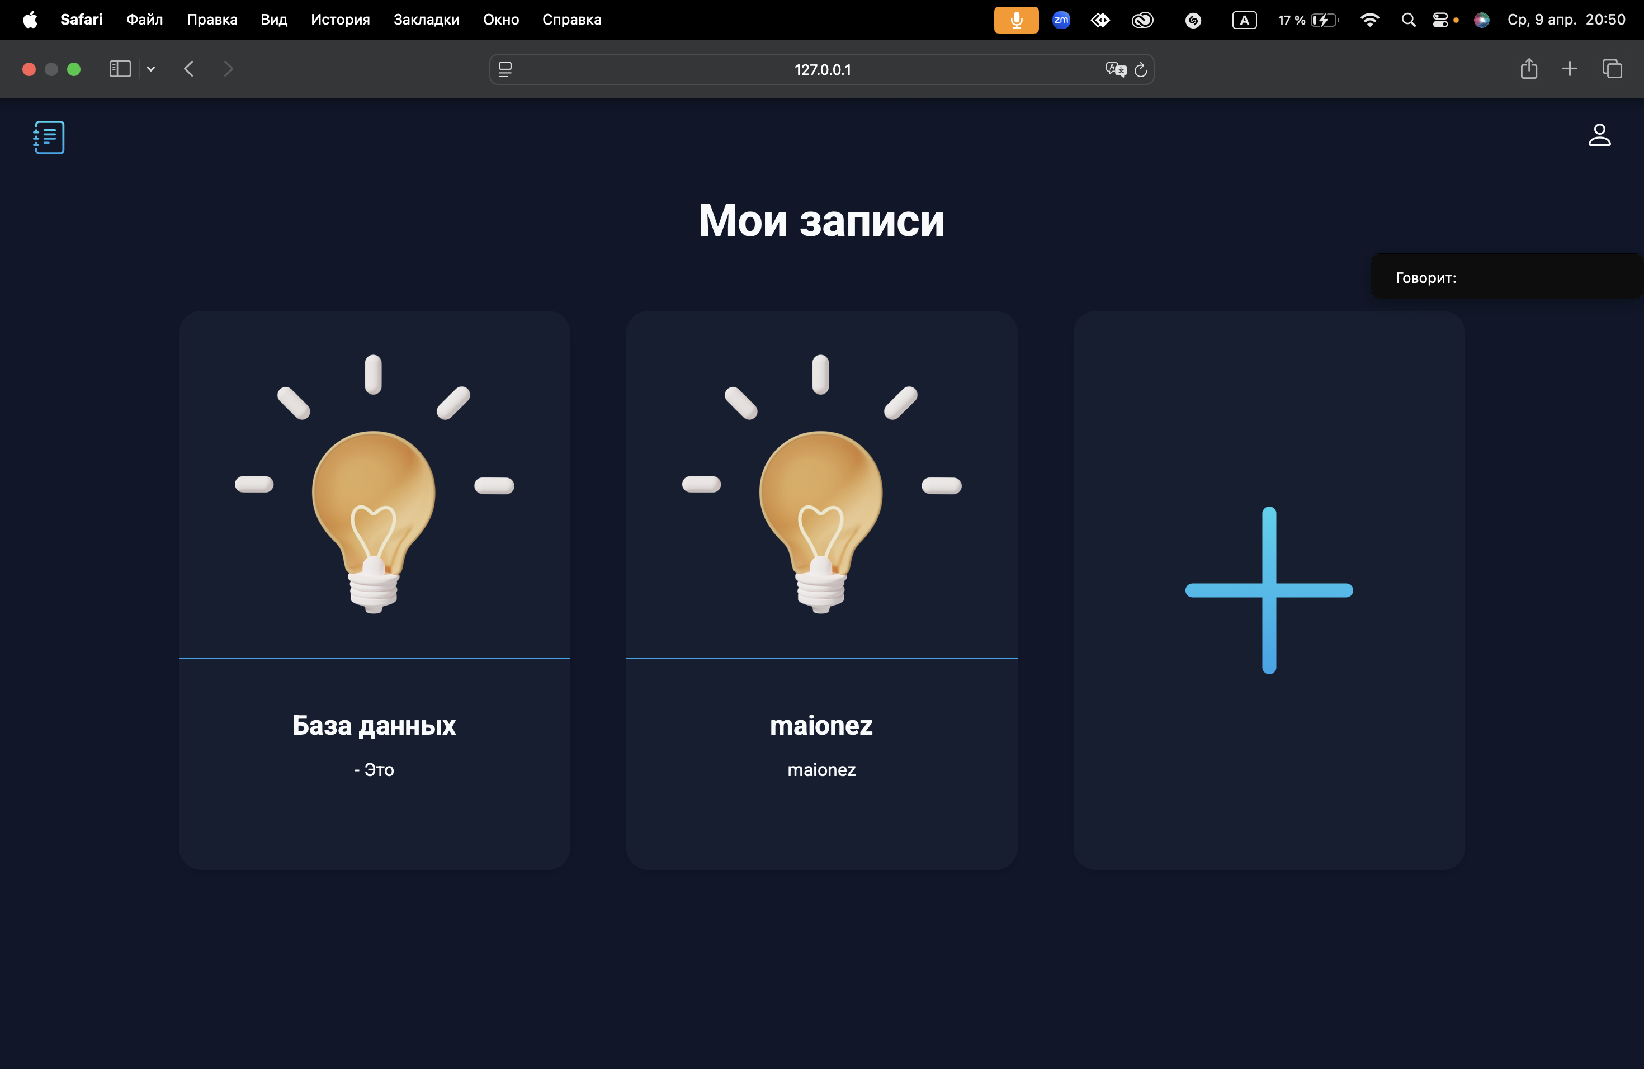Click the Share icon in Safari toolbar
The image size is (1644, 1069).
tap(1529, 69)
